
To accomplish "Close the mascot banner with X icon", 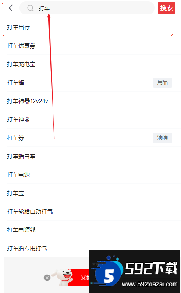I will [47, 278].
